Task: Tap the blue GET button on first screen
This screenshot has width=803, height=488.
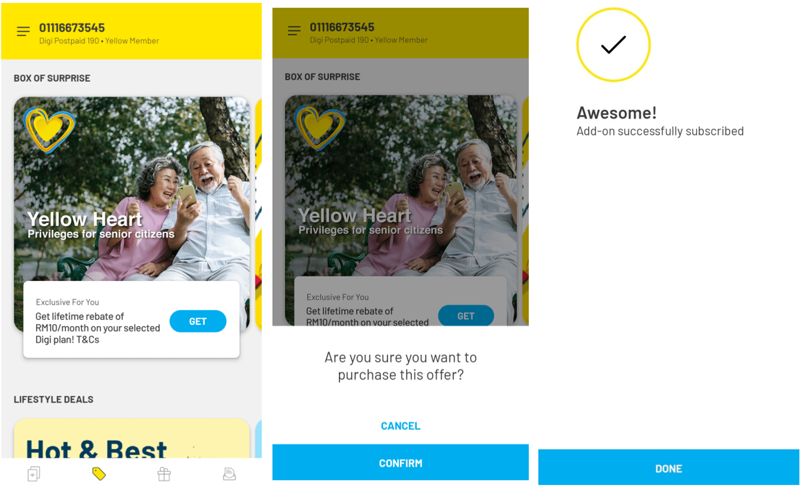Action: [x=198, y=321]
